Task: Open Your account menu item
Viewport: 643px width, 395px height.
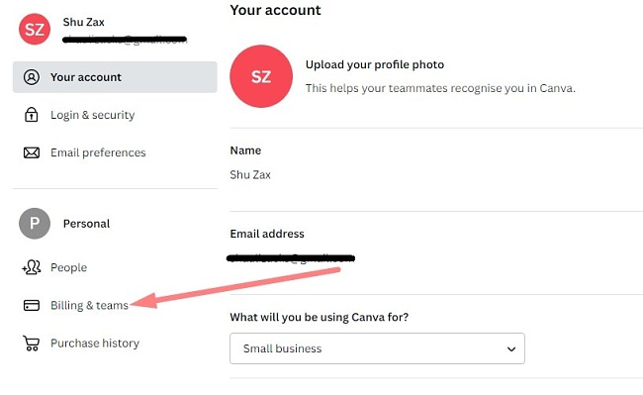Action: pyautogui.click(x=115, y=77)
